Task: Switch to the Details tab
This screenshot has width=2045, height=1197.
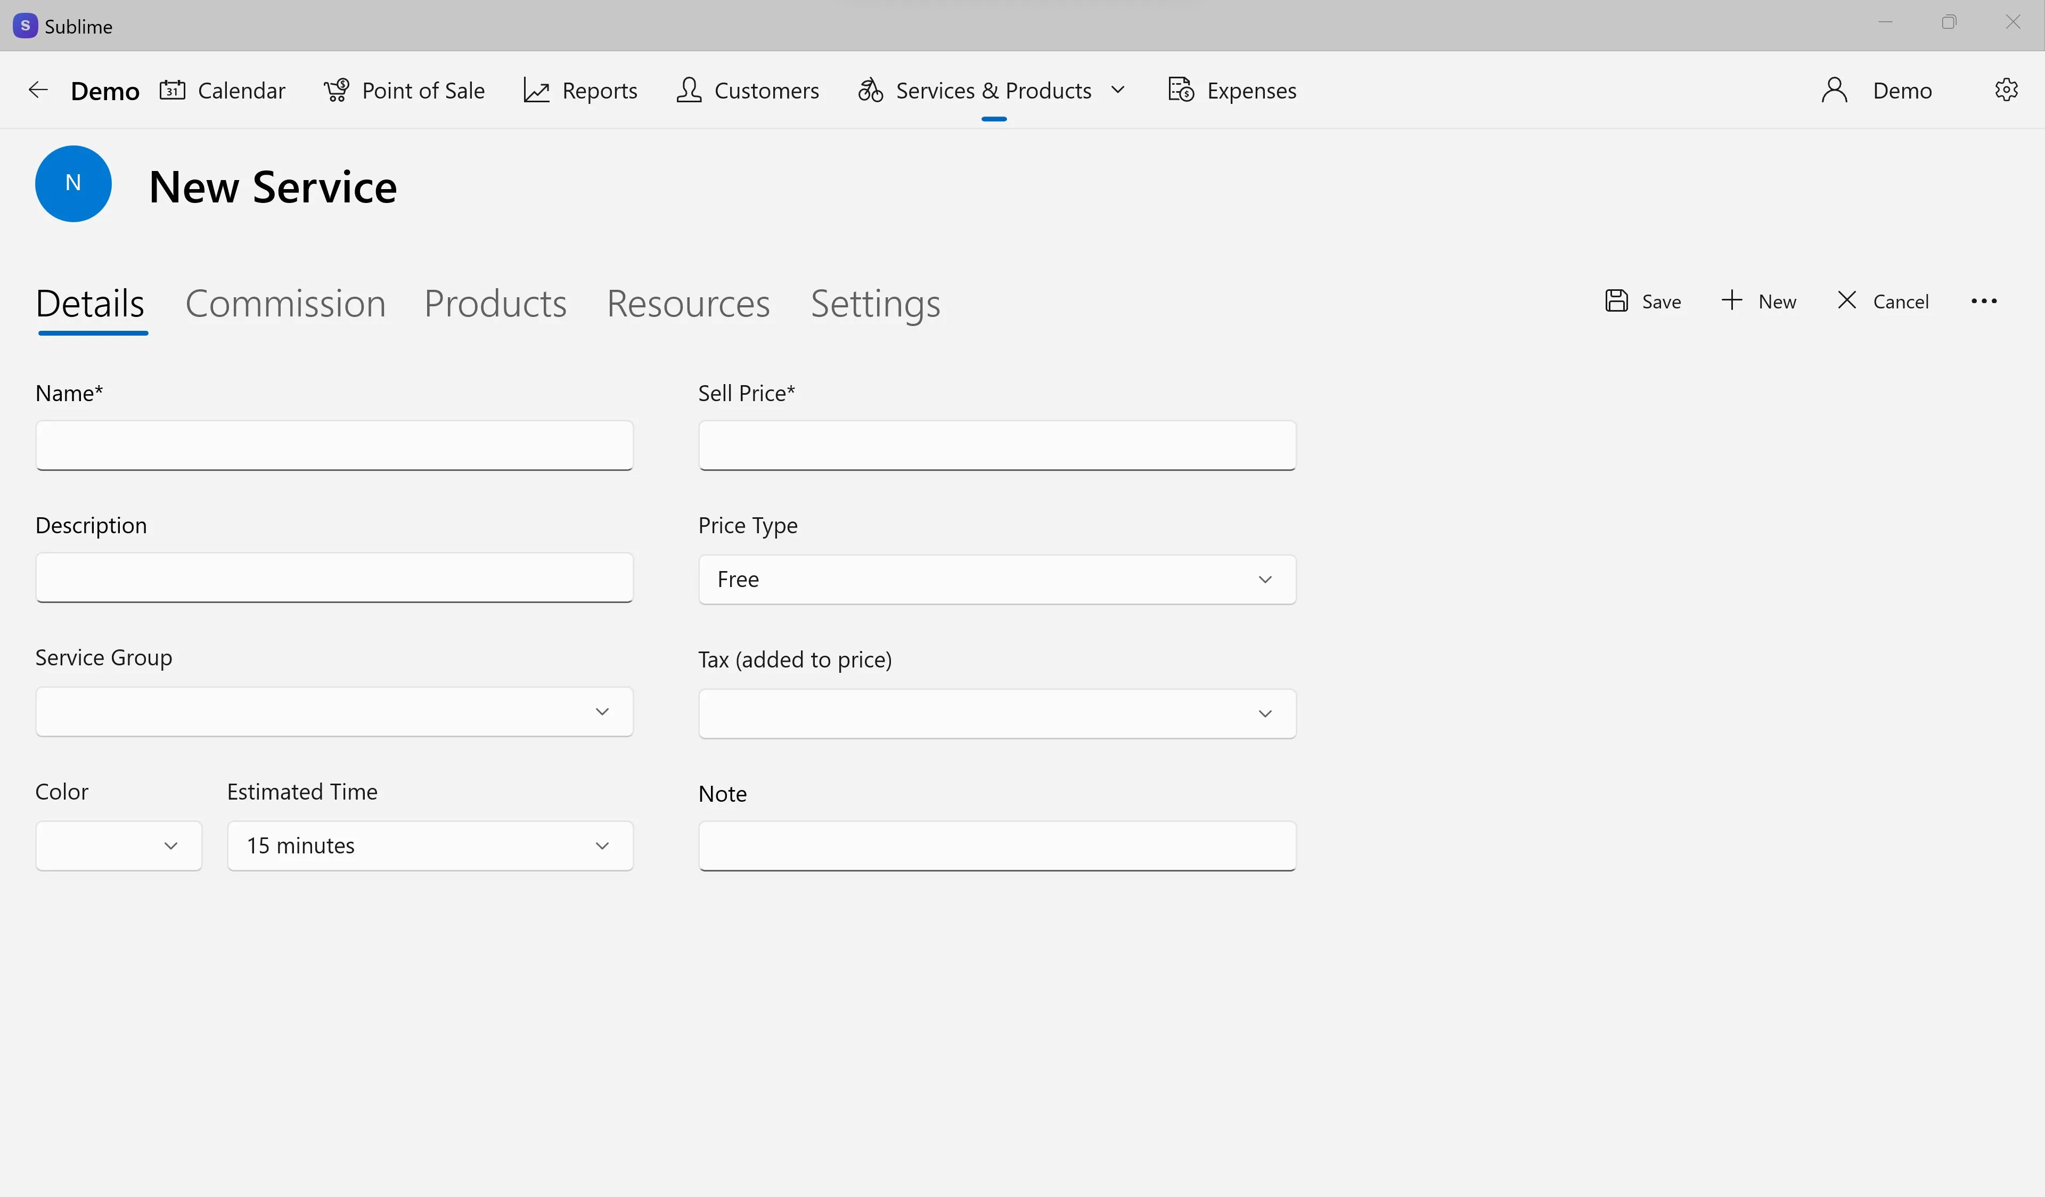Action: pyautogui.click(x=90, y=304)
